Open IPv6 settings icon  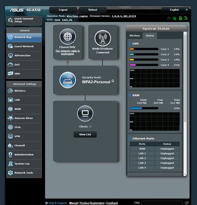pos(10,127)
